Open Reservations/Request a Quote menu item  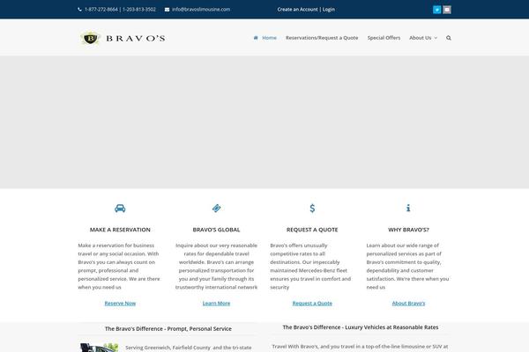(322, 38)
